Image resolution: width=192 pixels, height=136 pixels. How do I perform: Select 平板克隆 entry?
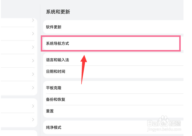tap(113, 88)
